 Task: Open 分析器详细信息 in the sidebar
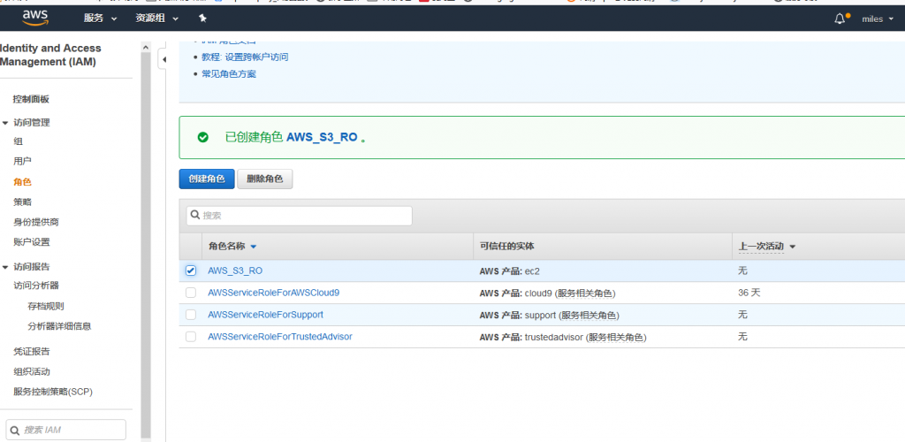59,326
